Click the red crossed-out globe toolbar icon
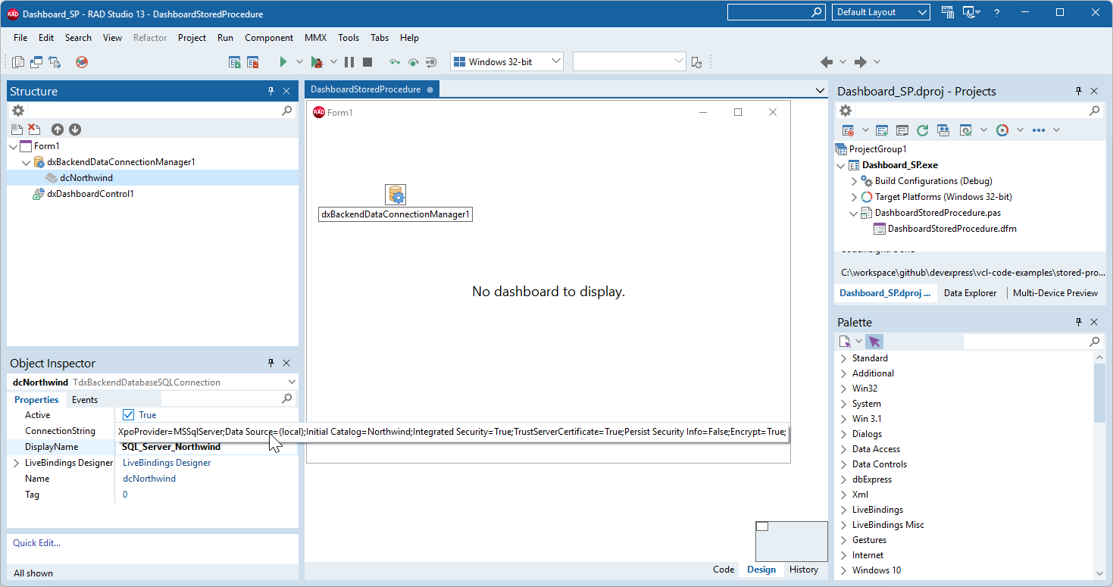The image size is (1113, 587). (x=82, y=62)
